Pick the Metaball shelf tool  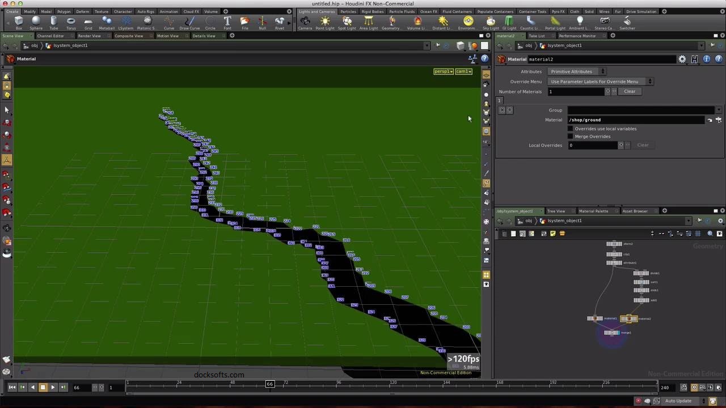(x=107, y=23)
